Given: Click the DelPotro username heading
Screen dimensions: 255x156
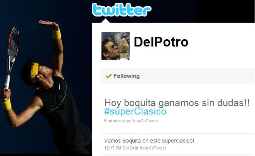Looking at the screenshot, I should click(161, 42).
